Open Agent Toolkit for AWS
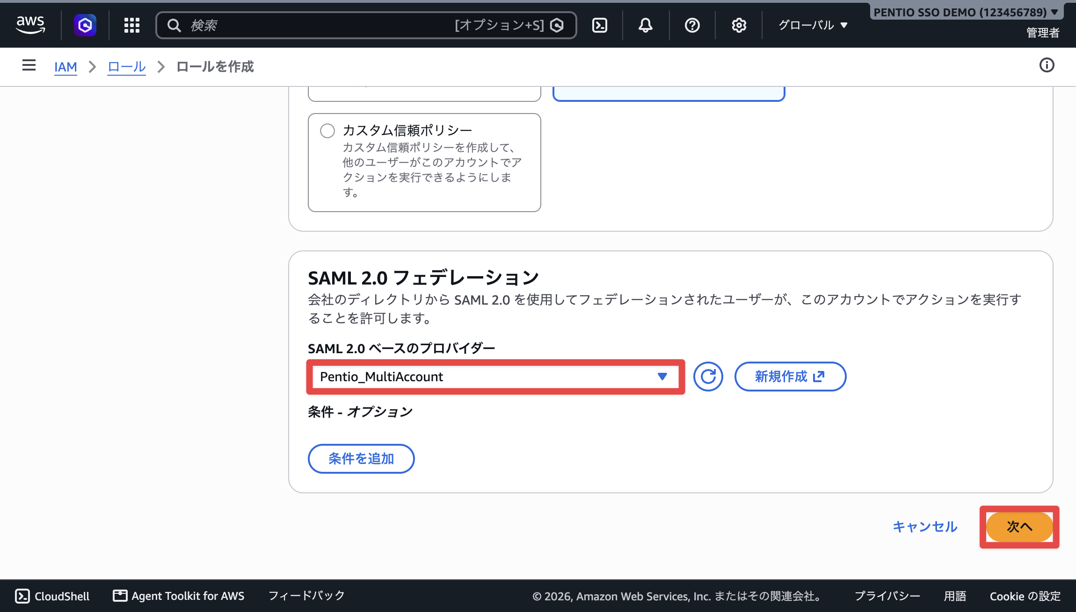 (x=179, y=596)
